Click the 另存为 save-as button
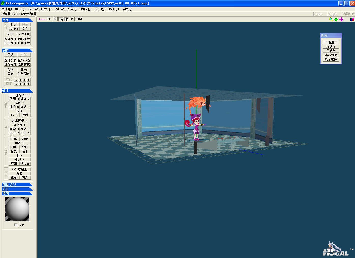355x258 pixels. (x=14, y=28)
